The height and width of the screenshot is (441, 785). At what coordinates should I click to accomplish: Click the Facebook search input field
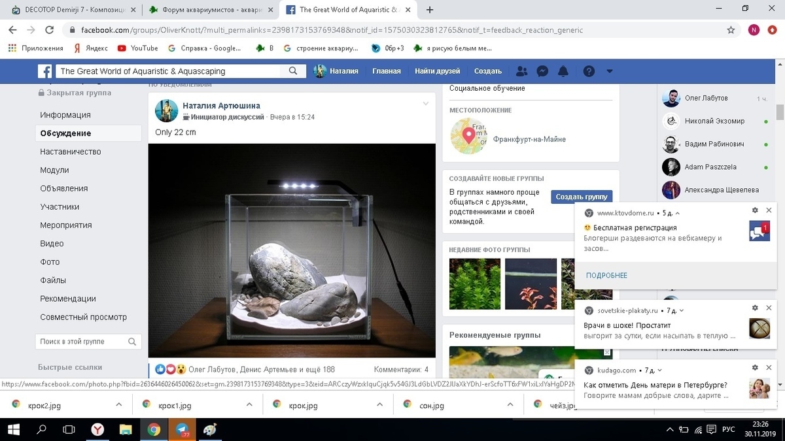168,71
